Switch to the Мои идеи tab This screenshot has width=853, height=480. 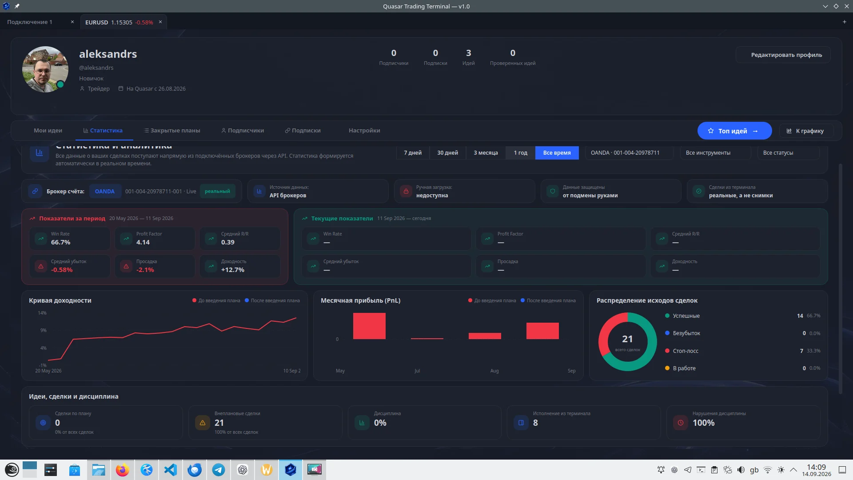pos(48,131)
